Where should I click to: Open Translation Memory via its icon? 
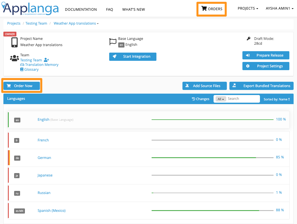[22, 64]
